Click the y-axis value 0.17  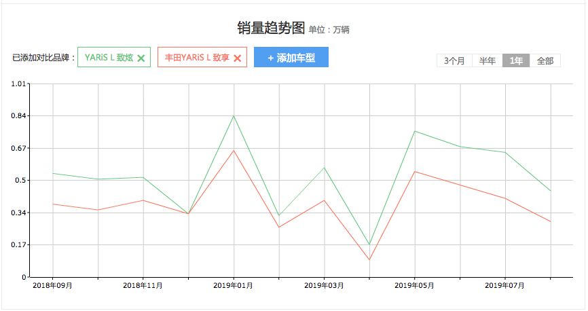(18, 245)
